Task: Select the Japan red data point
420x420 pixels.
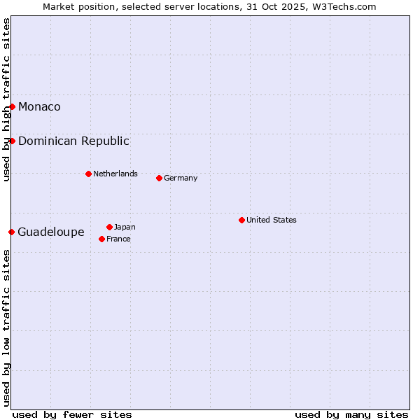Action: coord(109,227)
